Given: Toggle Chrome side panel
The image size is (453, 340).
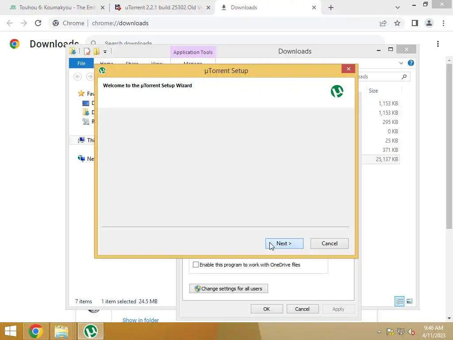Looking at the screenshot, I should [415, 23].
